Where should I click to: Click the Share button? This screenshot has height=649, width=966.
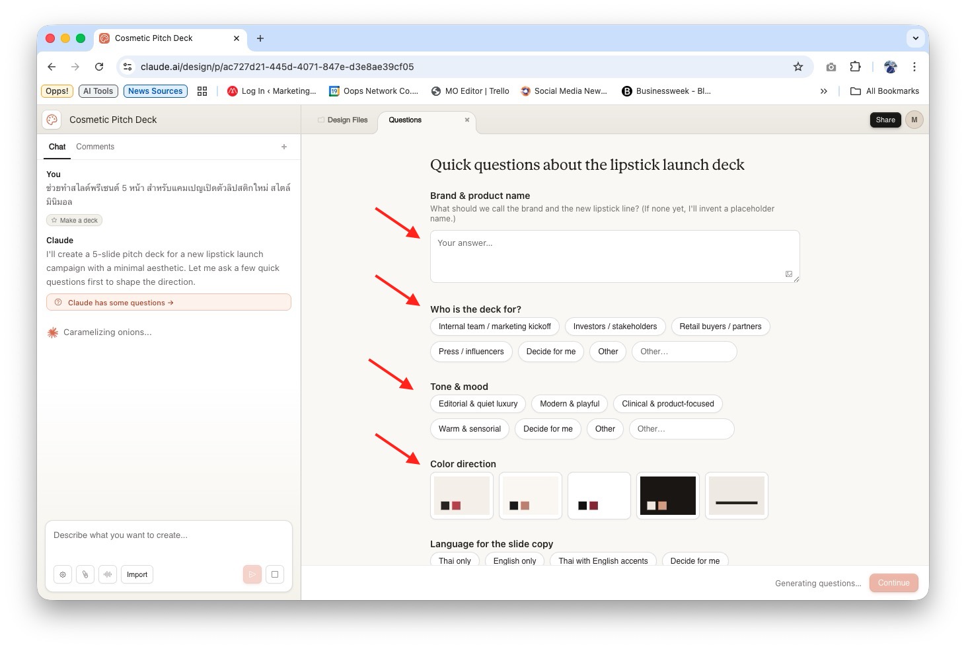click(885, 120)
